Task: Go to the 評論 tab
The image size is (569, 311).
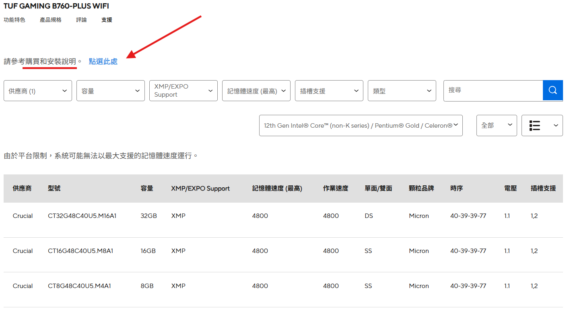Action: [x=81, y=20]
